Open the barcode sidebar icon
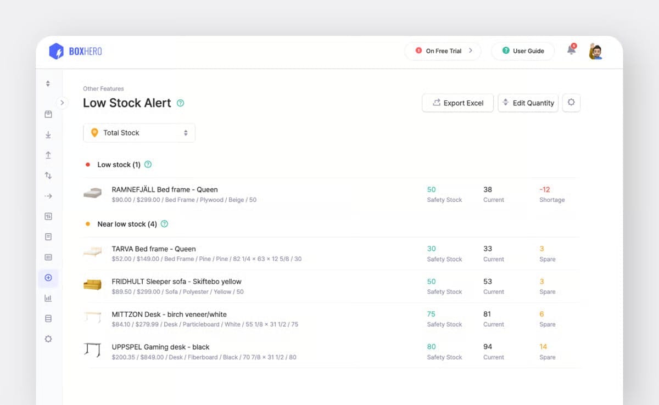Image resolution: width=659 pixels, height=405 pixels. click(48, 257)
